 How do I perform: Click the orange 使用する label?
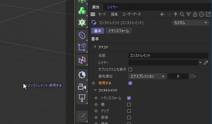coord(105,83)
